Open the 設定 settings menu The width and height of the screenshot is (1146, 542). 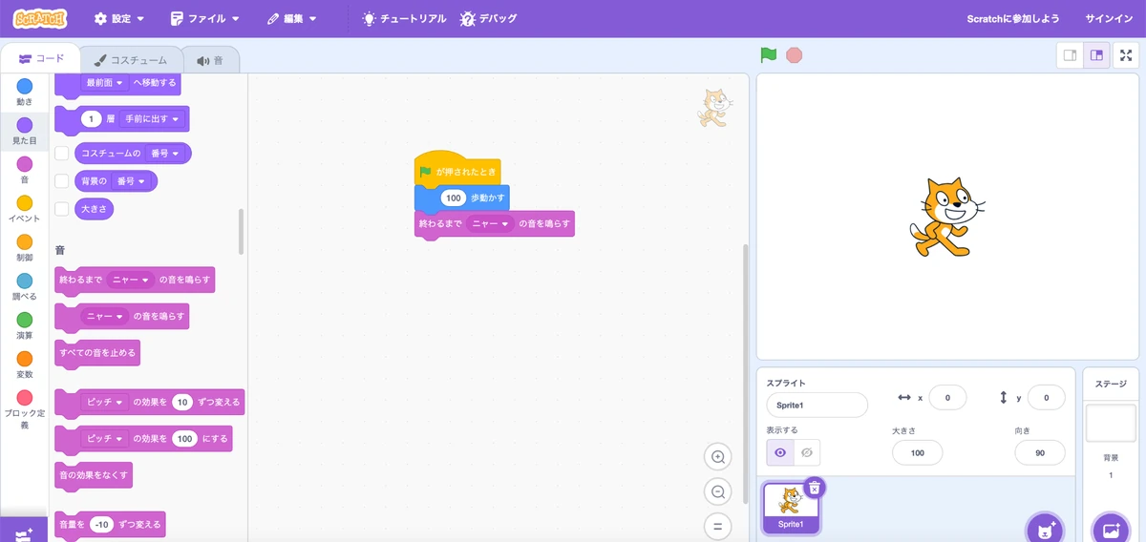[x=120, y=18]
